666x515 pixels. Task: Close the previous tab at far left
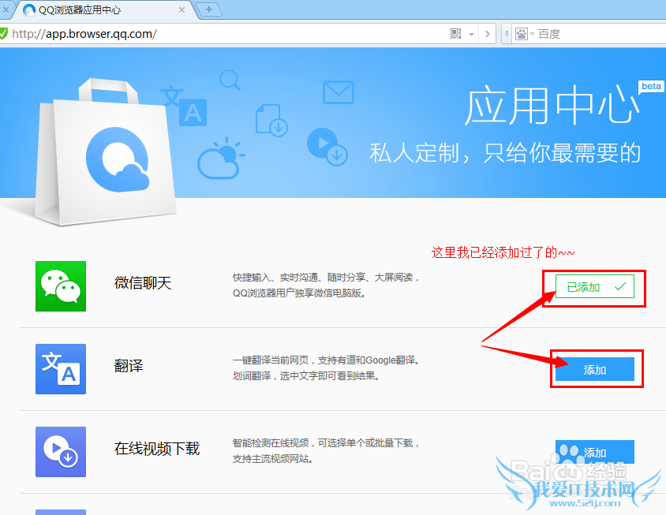point(6,9)
